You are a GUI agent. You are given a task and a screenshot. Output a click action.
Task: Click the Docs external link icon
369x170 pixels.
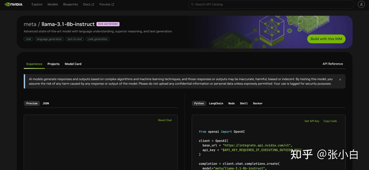[x=93, y=5]
